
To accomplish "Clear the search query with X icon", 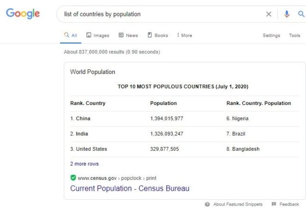I will 269,14.
